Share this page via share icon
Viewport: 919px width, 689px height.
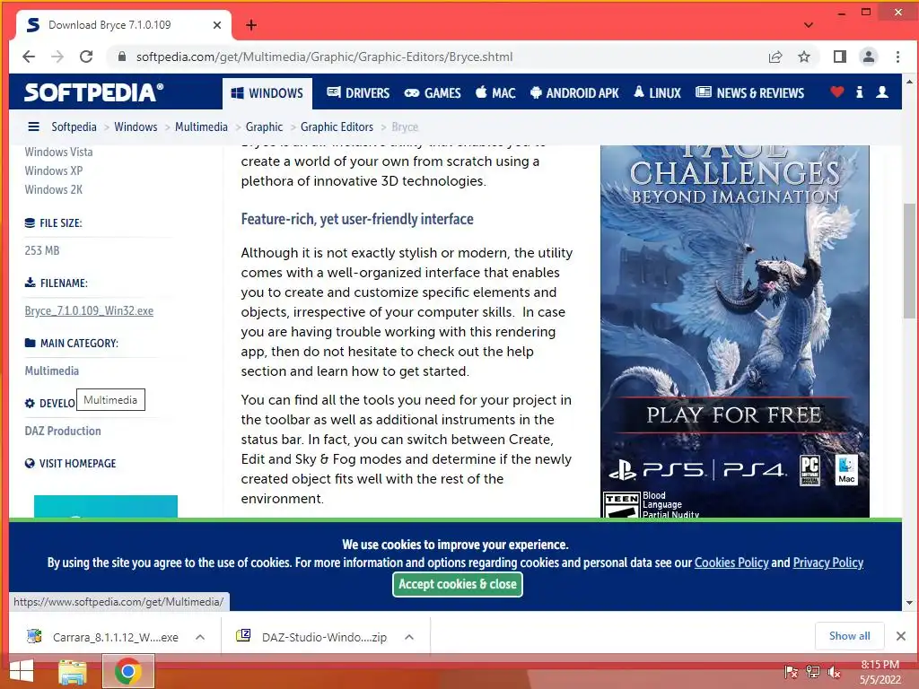[x=775, y=57]
